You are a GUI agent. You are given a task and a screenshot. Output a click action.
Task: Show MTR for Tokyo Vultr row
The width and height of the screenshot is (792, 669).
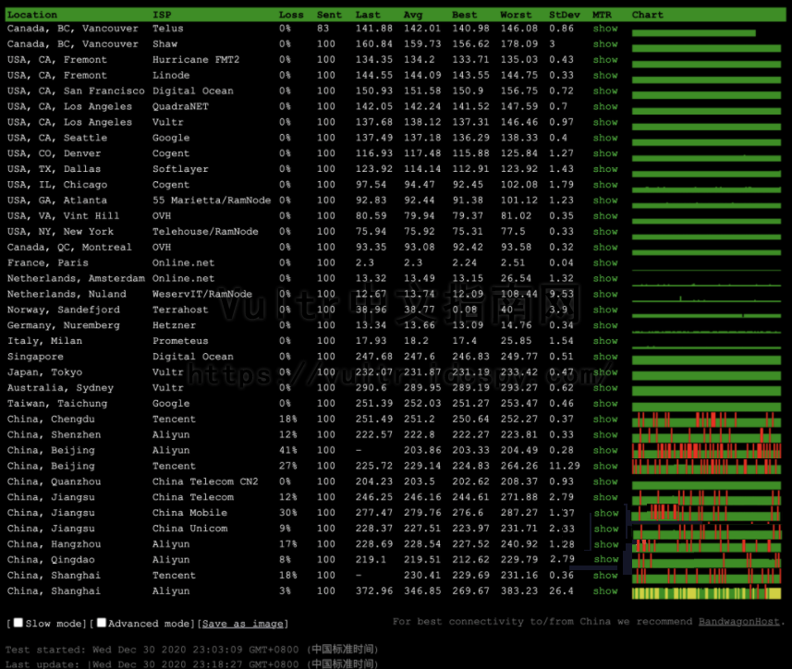(605, 372)
